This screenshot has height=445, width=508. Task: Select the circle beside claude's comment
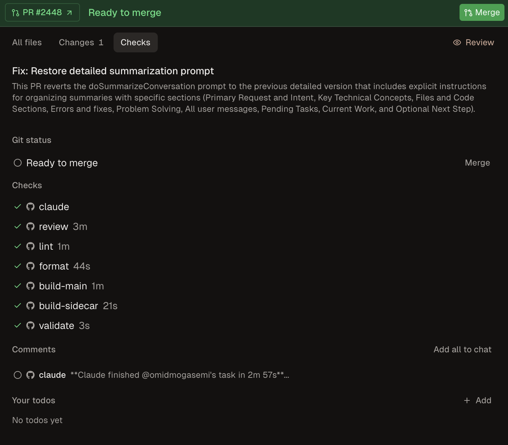point(18,375)
